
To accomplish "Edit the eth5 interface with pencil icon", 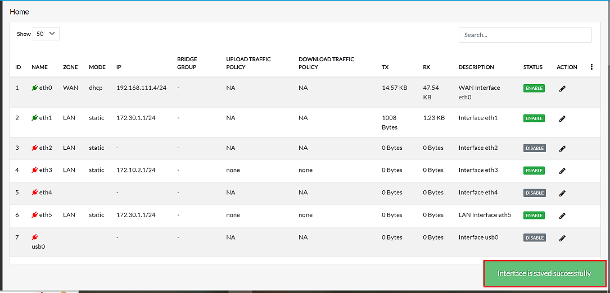I will coord(562,216).
